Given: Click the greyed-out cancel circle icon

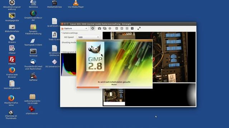Looking at the screenshot, I should pos(110,28).
